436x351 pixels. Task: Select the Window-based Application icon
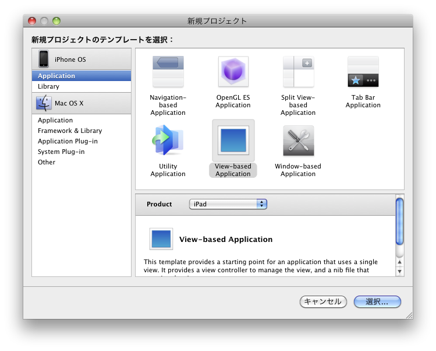[x=298, y=141]
